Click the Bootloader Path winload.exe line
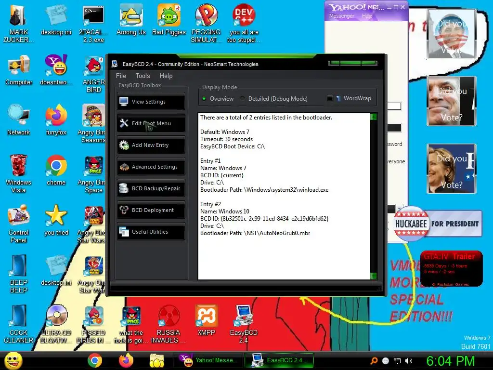493x370 pixels. tap(264, 190)
